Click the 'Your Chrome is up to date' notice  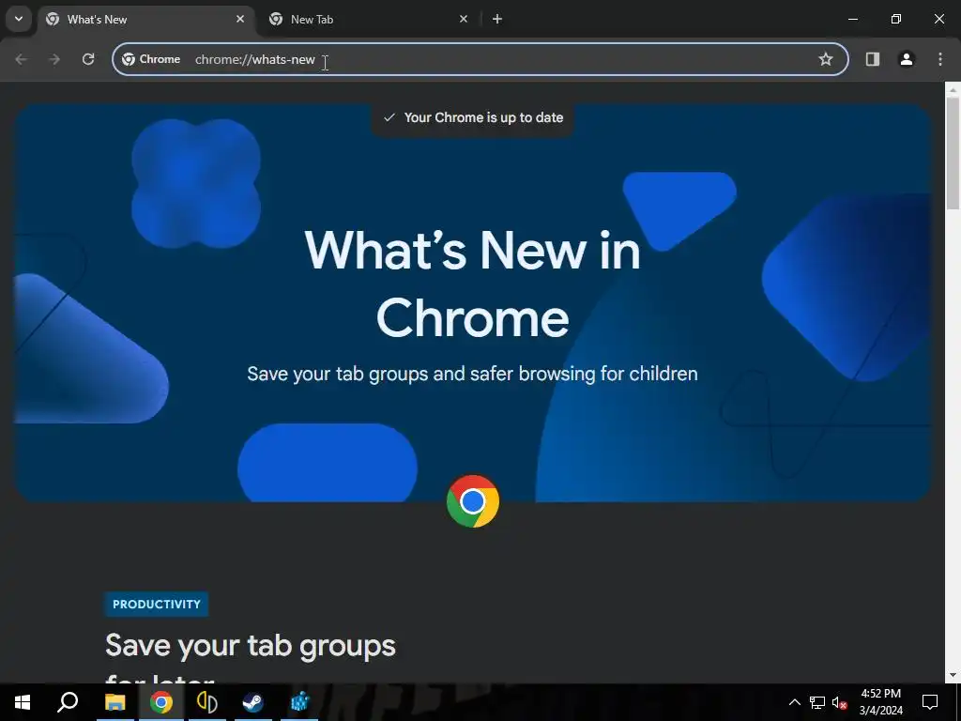[473, 117]
